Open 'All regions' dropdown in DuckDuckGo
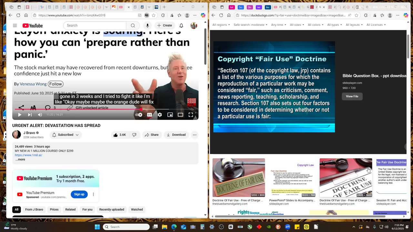 pyautogui.click(x=221, y=25)
